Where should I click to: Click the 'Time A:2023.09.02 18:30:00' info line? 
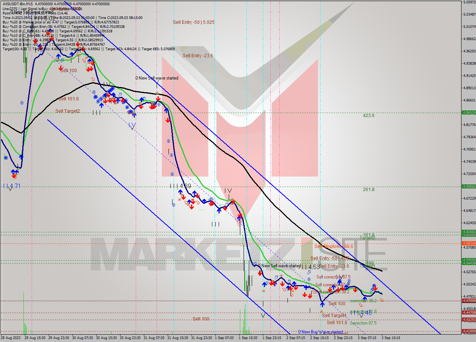coord(72,17)
